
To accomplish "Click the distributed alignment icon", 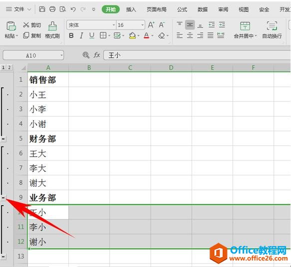I will pyautogui.click(x=221, y=35).
